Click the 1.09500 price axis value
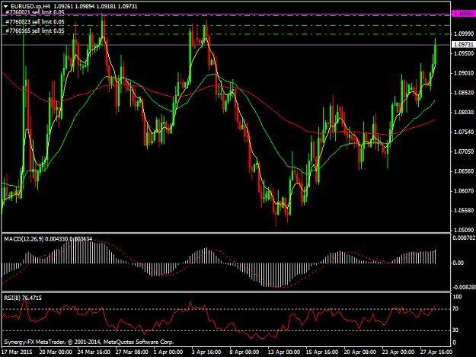The image size is (476, 357). pyautogui.click(x=464, y=53)
